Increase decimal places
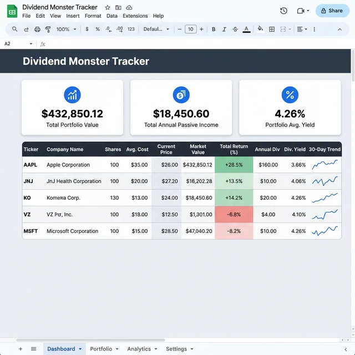Image resolution: width=355 pixels, height=355 pixels. pyautogui.click(x=120, y=29)
